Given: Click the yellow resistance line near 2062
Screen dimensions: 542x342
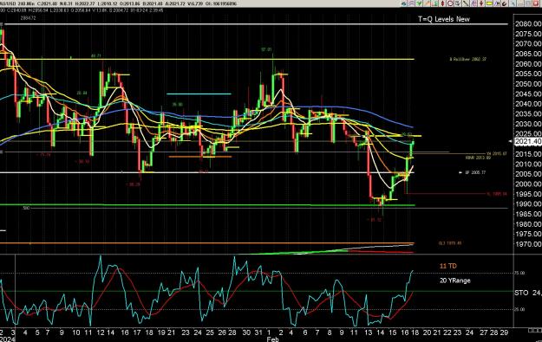Looking at the screenshot, I should (x=207, y=60).
